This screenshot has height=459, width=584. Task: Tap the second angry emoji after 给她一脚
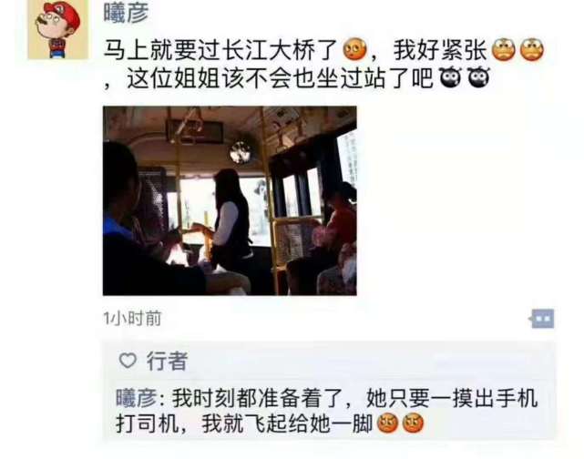pos(413,423)
